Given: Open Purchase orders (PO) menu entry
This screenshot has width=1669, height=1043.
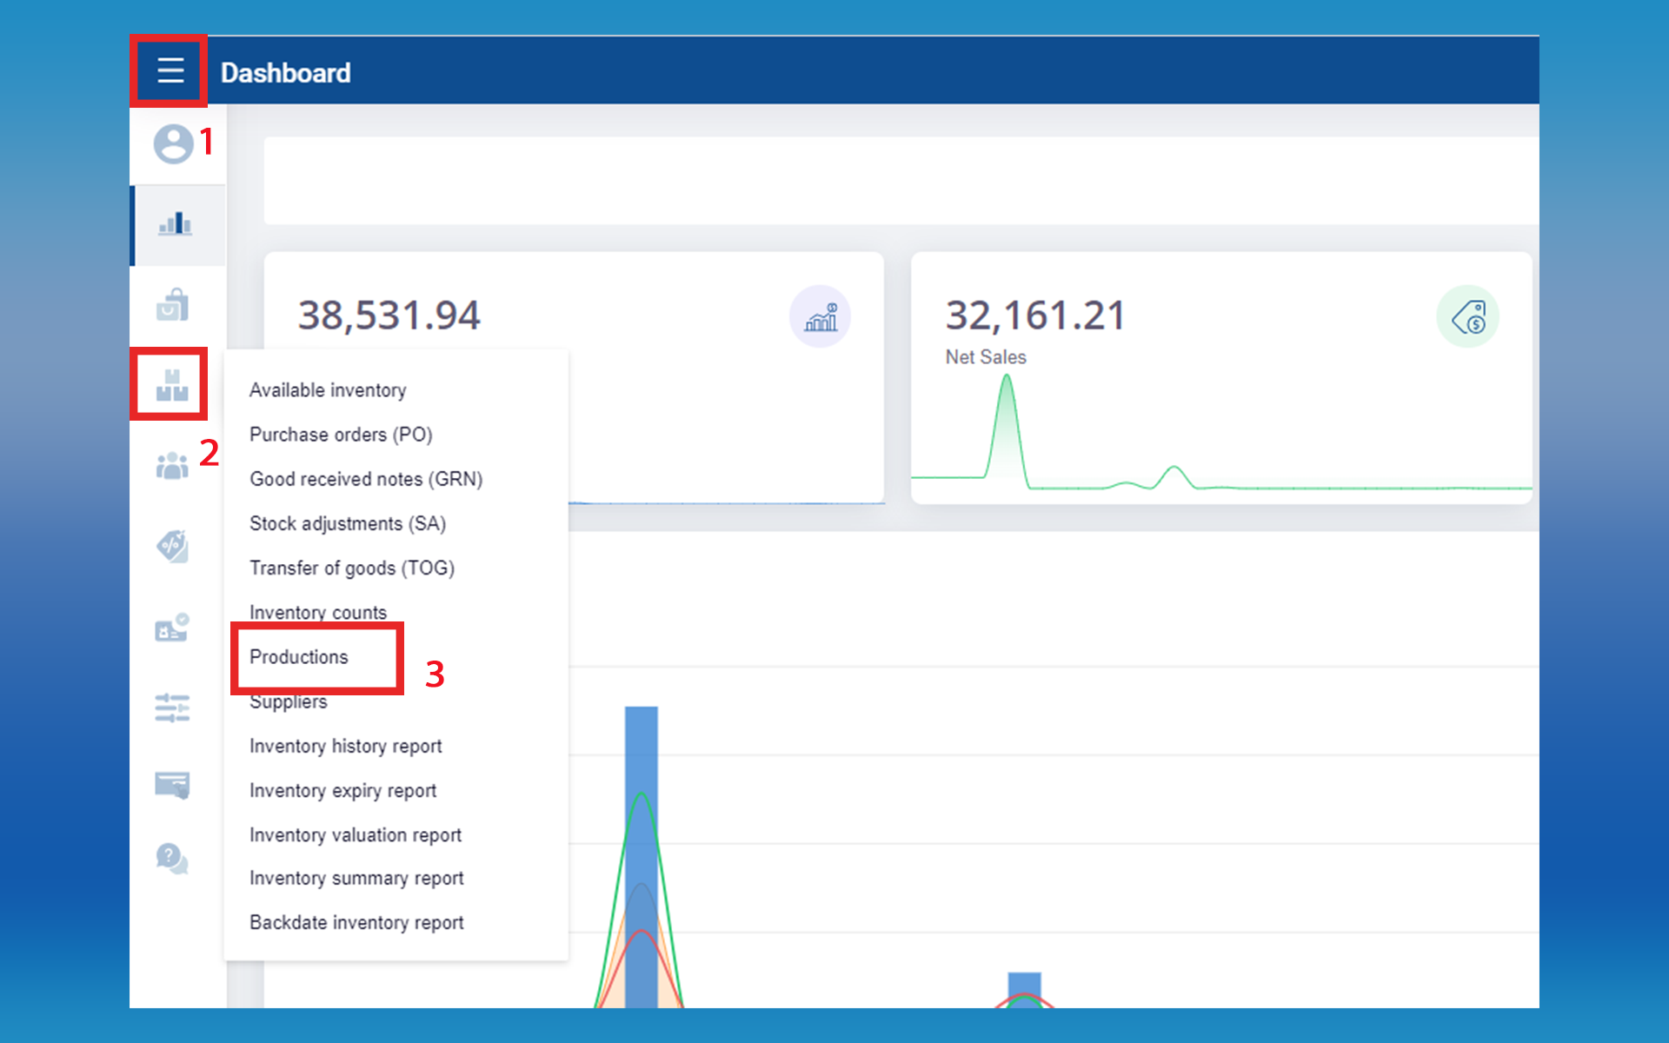Looking at the screenshot, I should (x=341, y=435).
